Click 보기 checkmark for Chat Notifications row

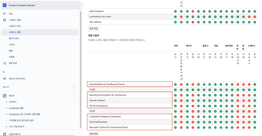tap(175, 122)
